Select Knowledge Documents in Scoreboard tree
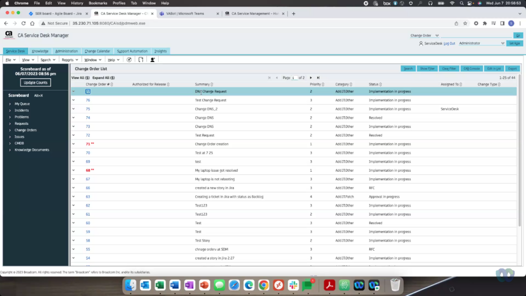The height and width of the screenshot is (296, 526). [32, 150]
